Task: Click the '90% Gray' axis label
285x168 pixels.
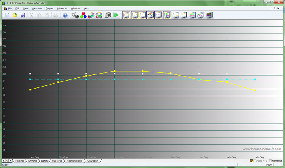Action: click(260, 157)
